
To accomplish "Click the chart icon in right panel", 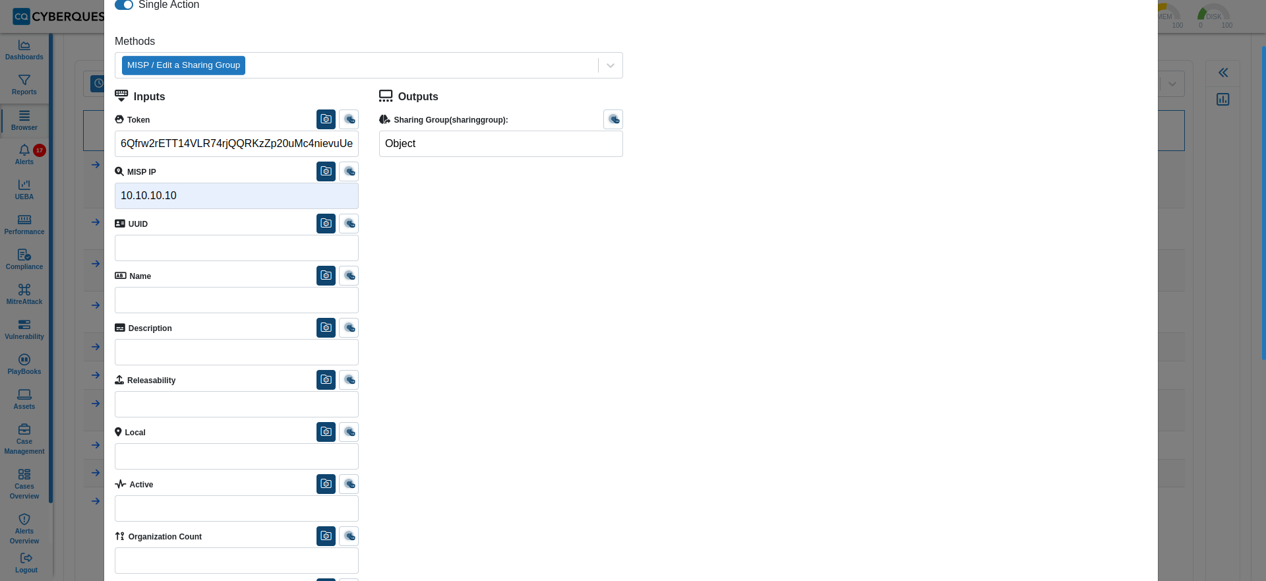I will [1223, 100].
